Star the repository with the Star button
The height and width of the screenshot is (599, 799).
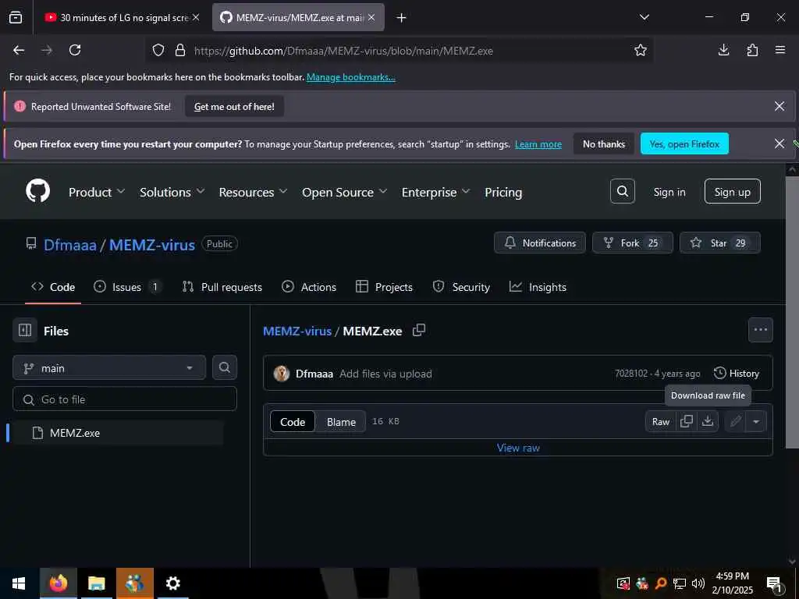[x=720, y=243]
